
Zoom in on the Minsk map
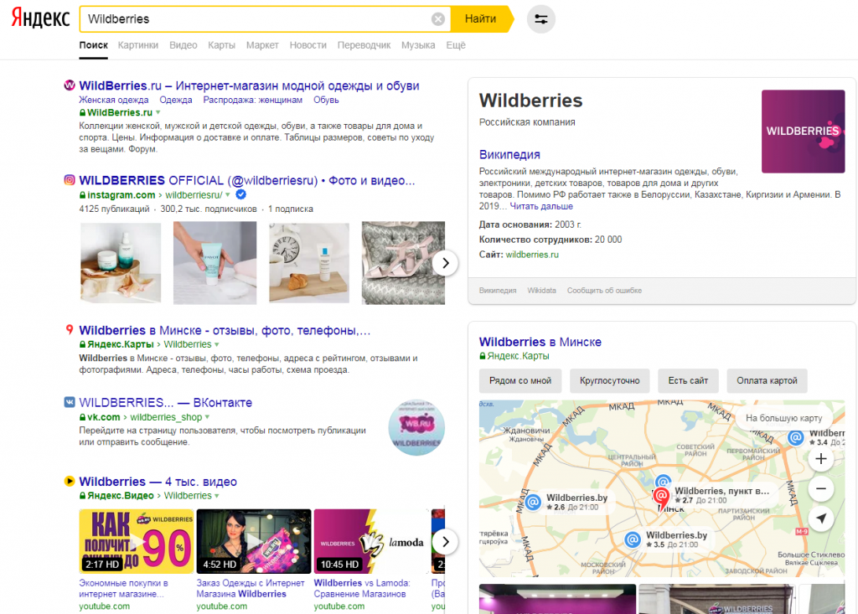[x=821, y=458]
